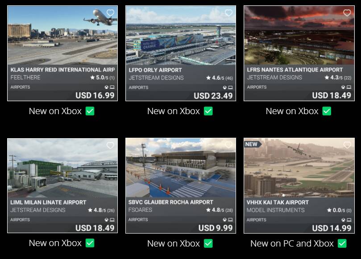Click green checkmark under KLAS Harry Reid
The height and width of the screenshot is (259, 361).
[90, 111]
